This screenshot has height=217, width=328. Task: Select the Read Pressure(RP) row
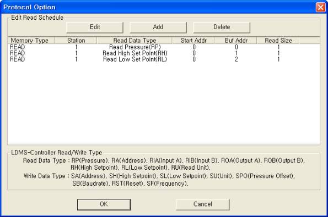pos(164,47)
